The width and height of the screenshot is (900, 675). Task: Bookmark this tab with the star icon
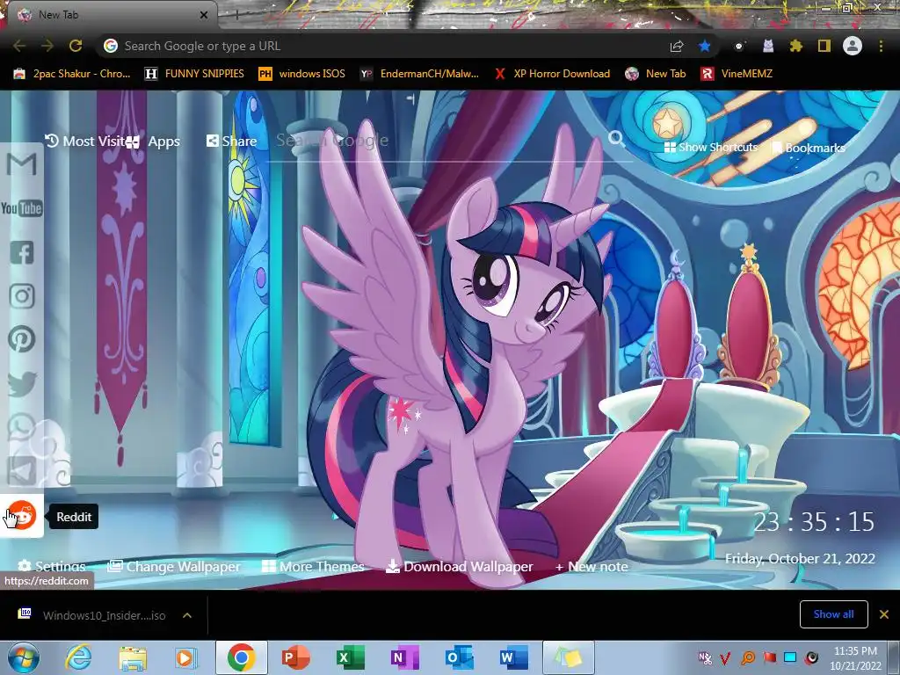(x=705, y=47)
